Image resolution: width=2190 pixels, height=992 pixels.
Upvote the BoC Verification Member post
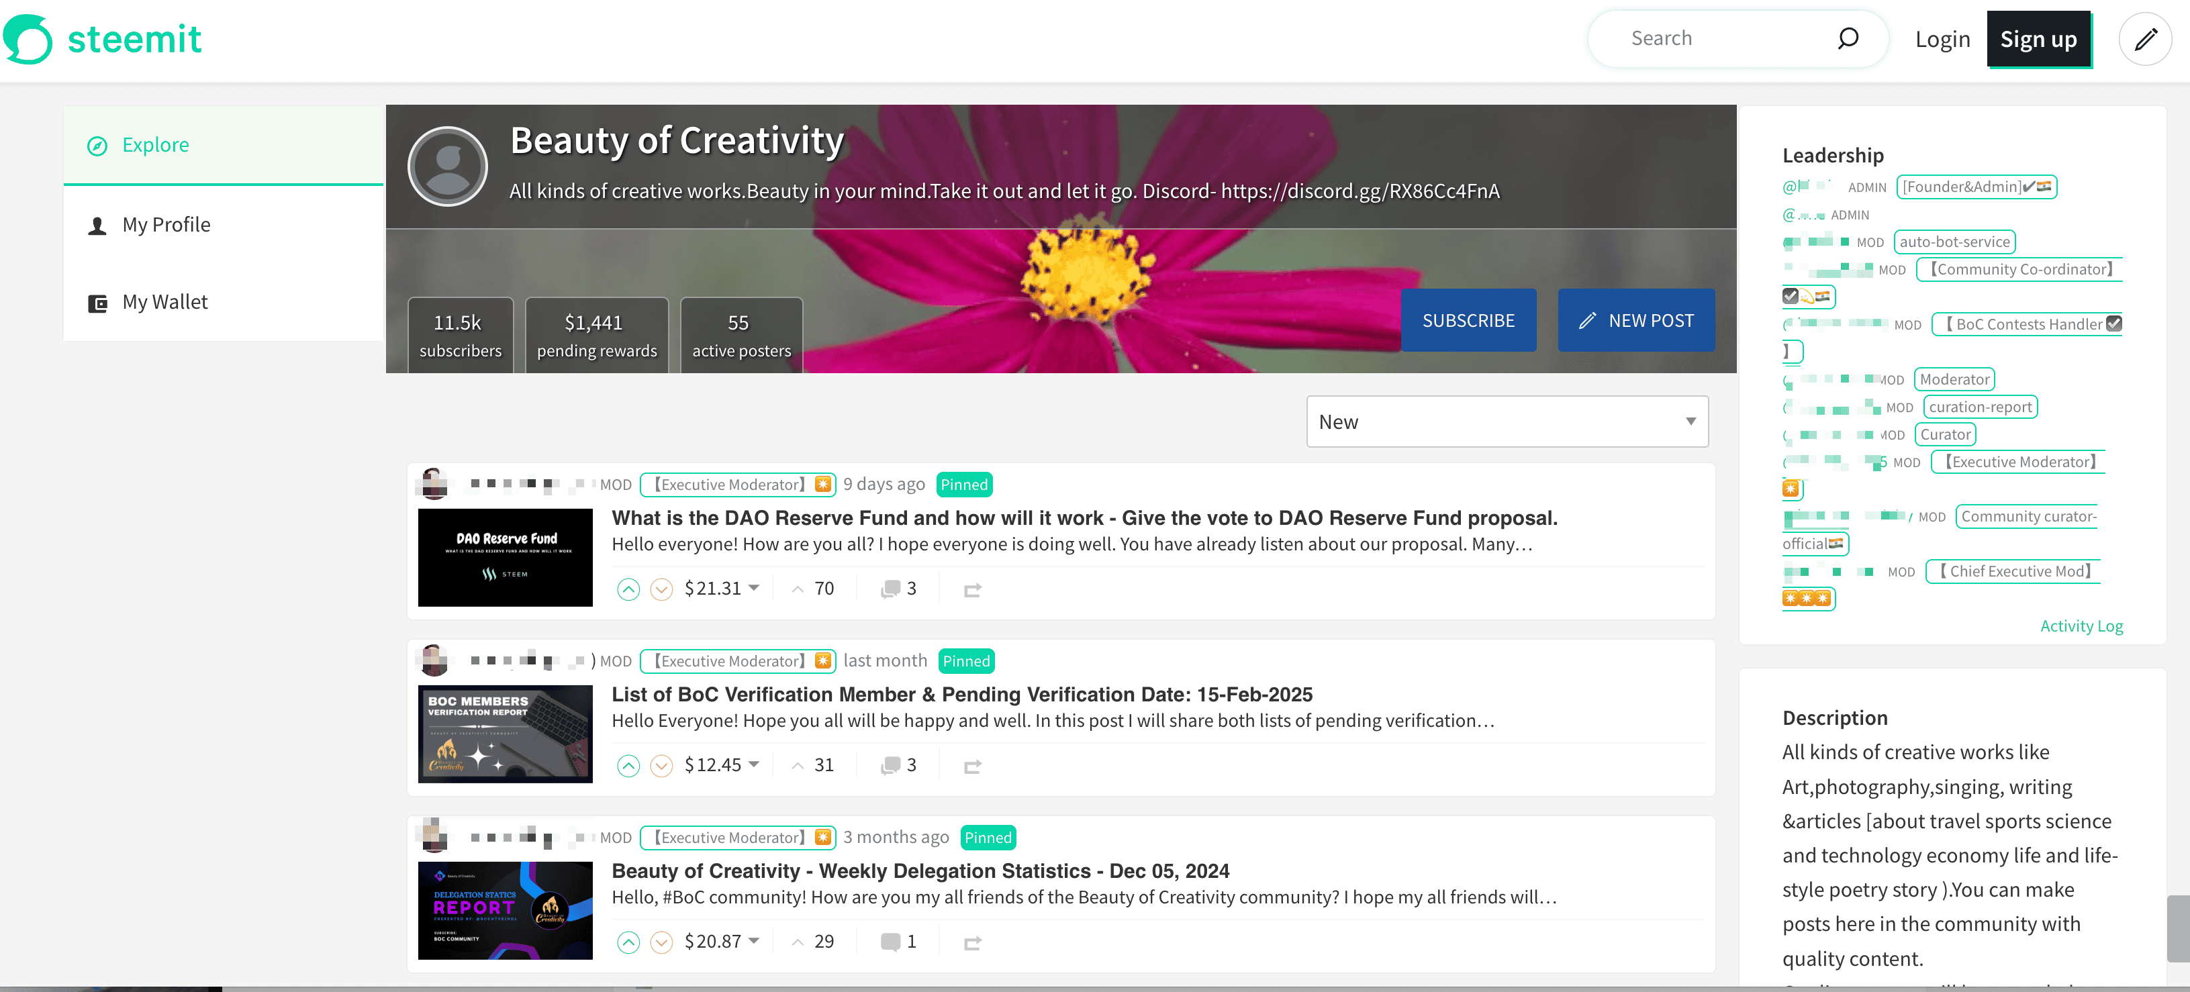(628, 766)
